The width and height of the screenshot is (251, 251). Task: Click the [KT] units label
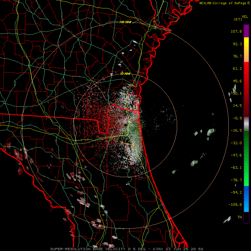[238, 19]
